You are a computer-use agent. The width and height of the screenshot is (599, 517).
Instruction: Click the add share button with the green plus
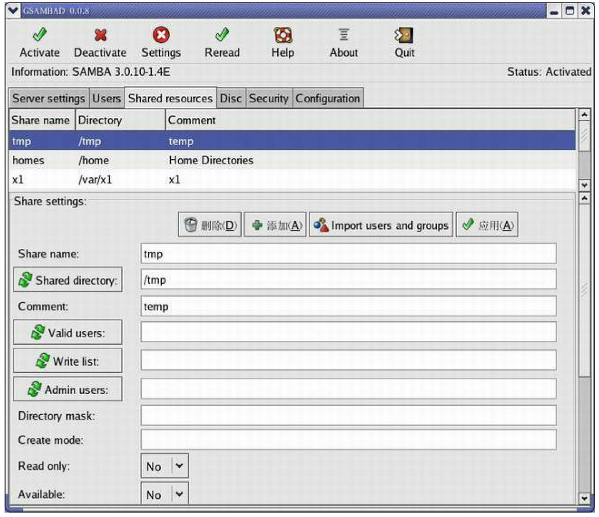(x=275, y=226)
